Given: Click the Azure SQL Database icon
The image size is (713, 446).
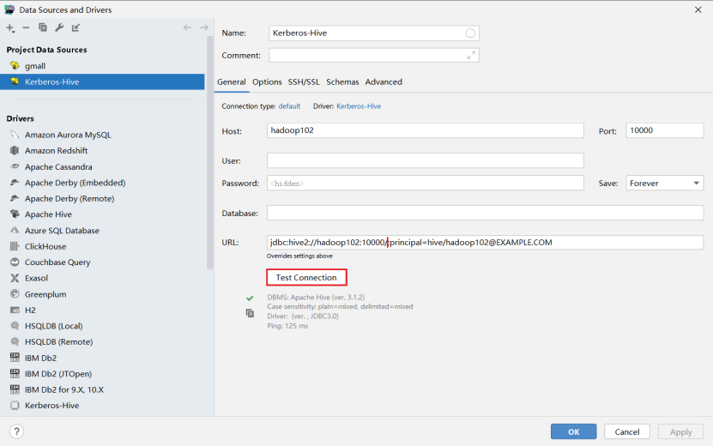Looking at the screenshot, I should [15, 230].
